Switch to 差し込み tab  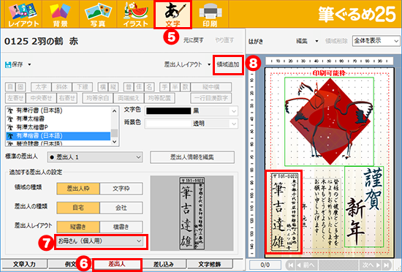point(164,264)
